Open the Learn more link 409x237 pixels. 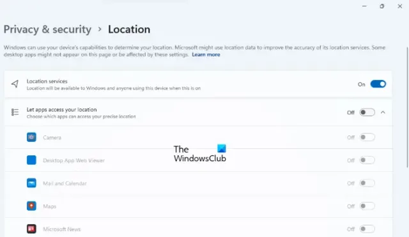(206, 54)
